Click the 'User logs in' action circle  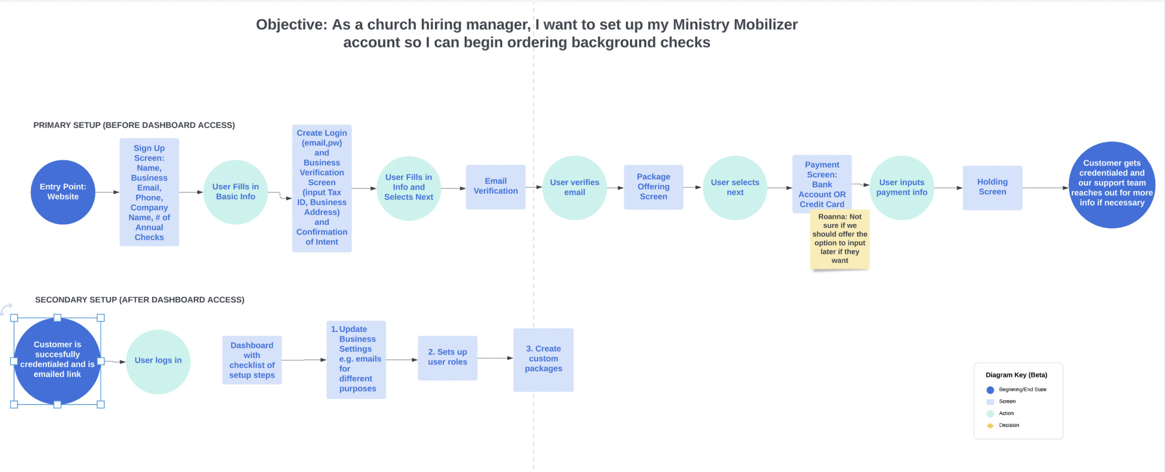click(x=158, y=361)
